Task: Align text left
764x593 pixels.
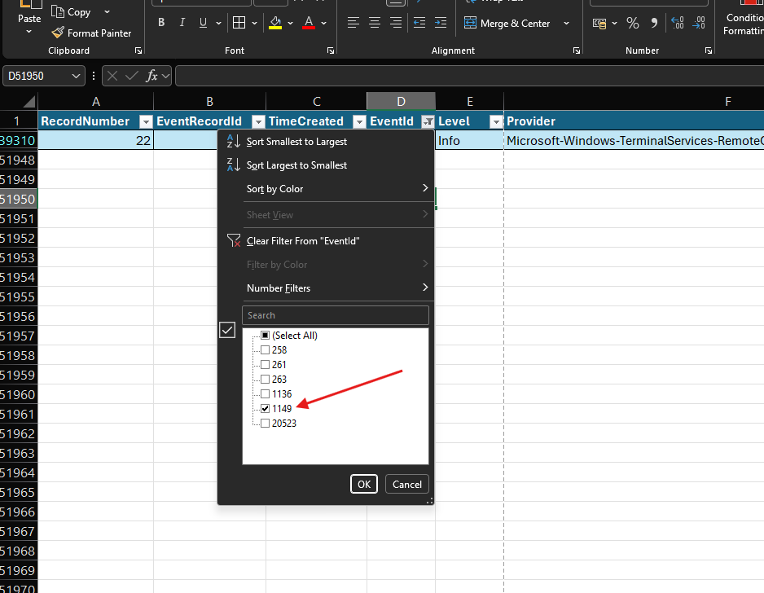Action: point(353,23)
